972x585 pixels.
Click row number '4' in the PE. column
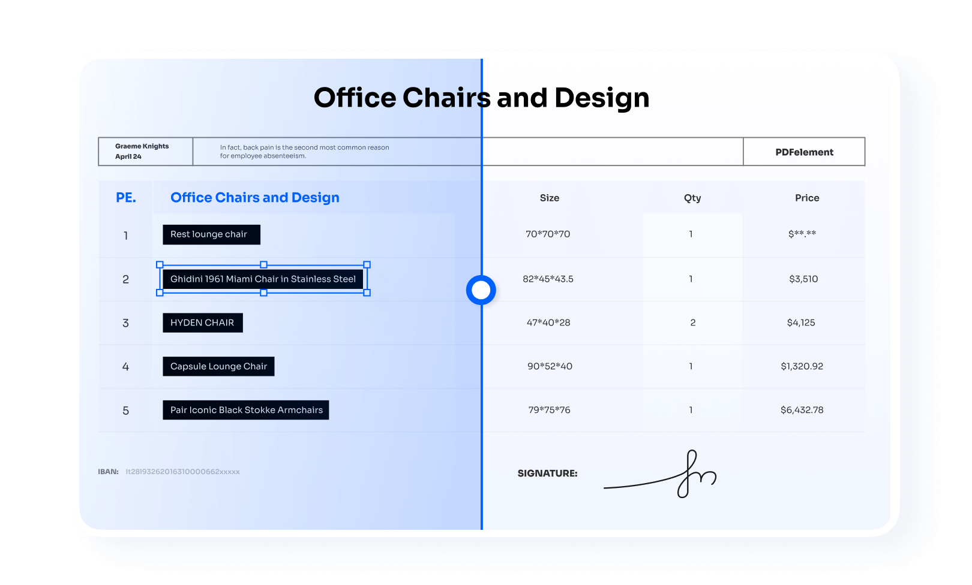126,367
